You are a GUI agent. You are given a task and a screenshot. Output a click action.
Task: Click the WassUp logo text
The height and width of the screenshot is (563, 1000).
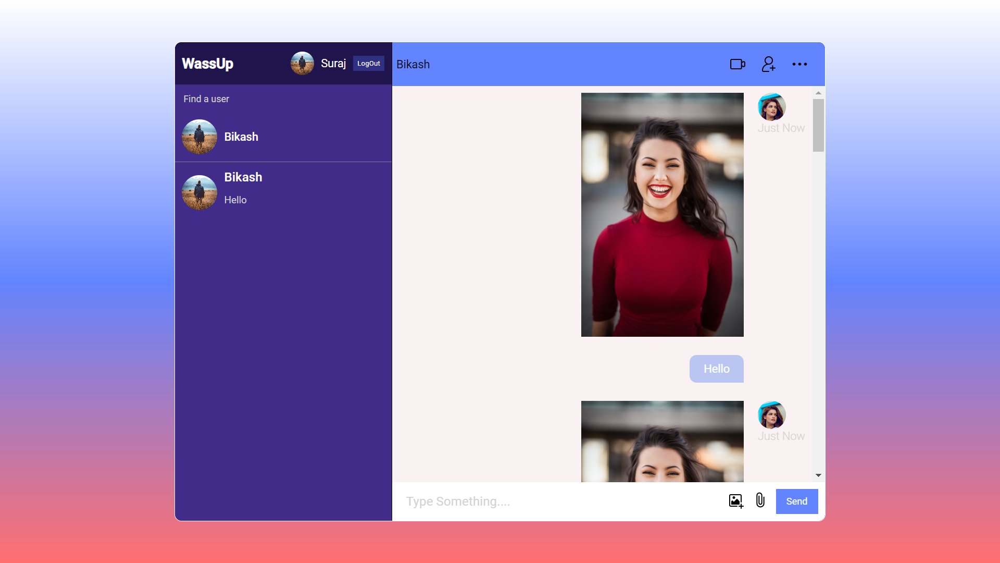point(207,64)
